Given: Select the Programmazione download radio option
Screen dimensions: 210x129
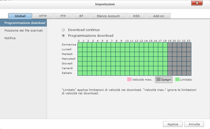Looking at the screenshot, I should pos(63,35).
